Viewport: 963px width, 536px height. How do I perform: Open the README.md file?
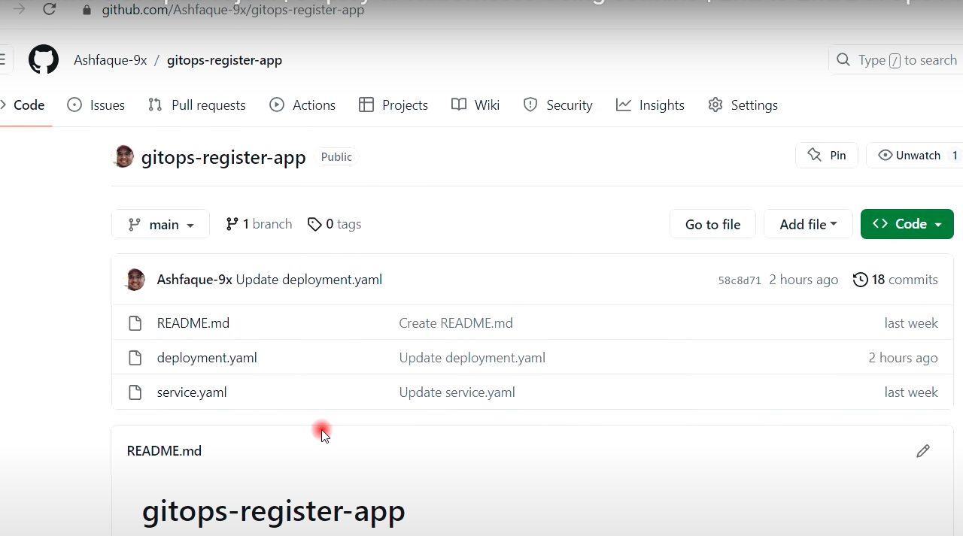click(193, 323)
